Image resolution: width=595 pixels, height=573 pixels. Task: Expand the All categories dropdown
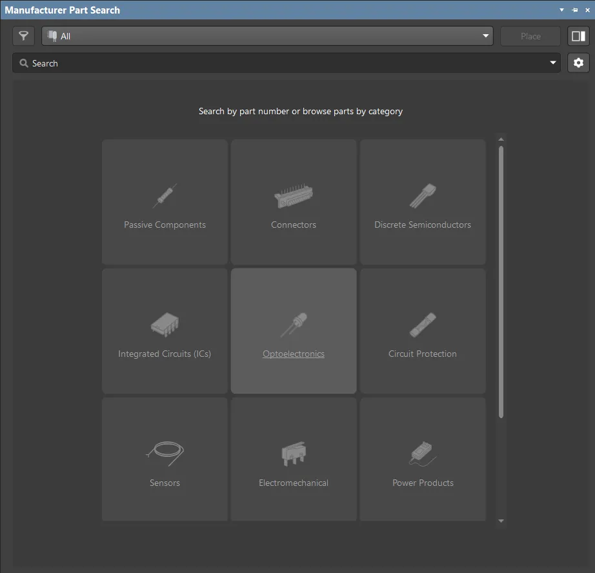click(485, 36)
